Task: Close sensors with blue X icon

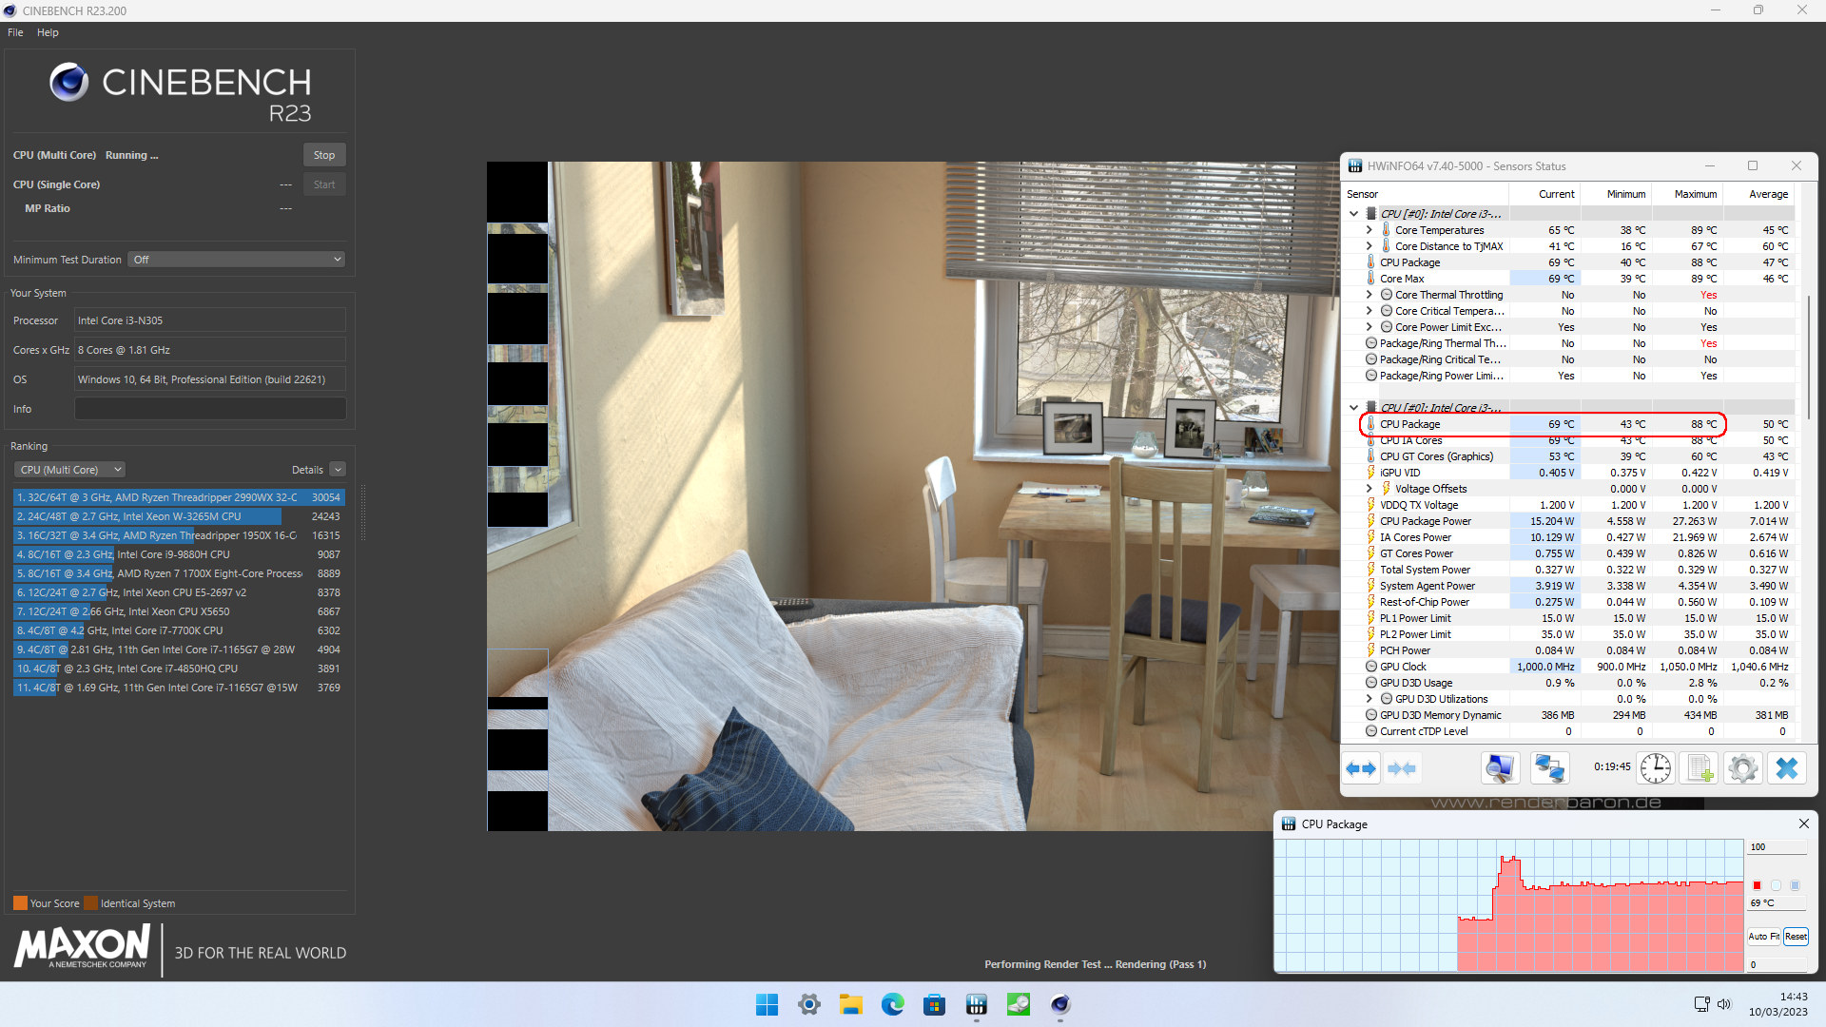Action: pos(1787,768)
